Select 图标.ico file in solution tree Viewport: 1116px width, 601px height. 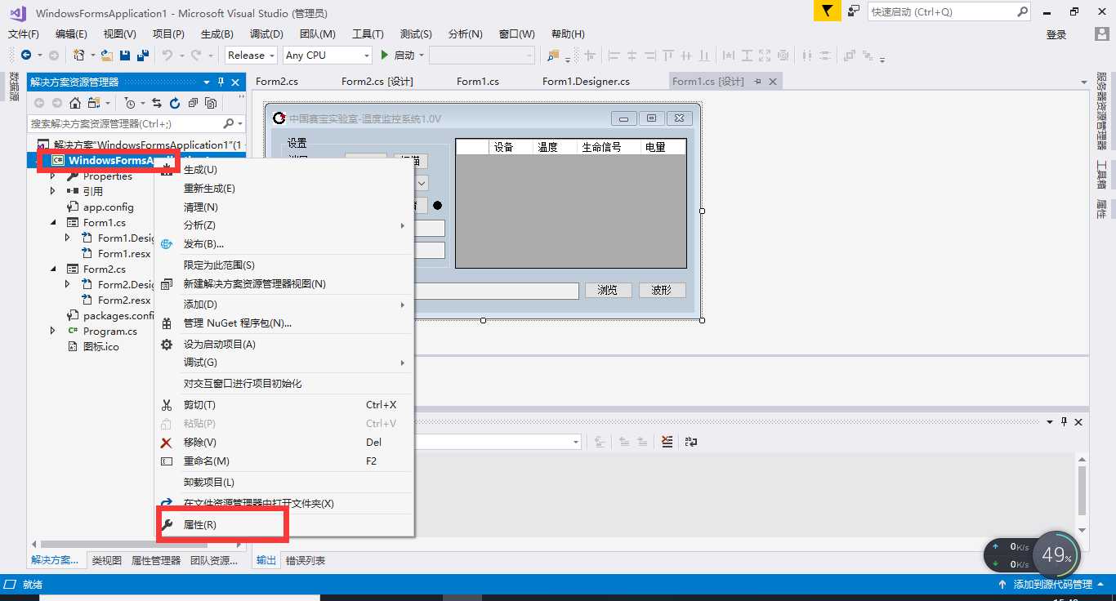tap(100, 346)
